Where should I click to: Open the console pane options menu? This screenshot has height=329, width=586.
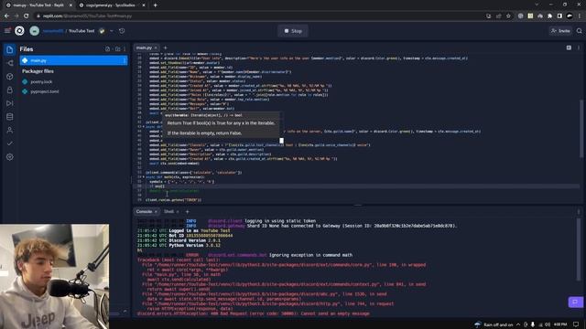[x=579, y=211]
